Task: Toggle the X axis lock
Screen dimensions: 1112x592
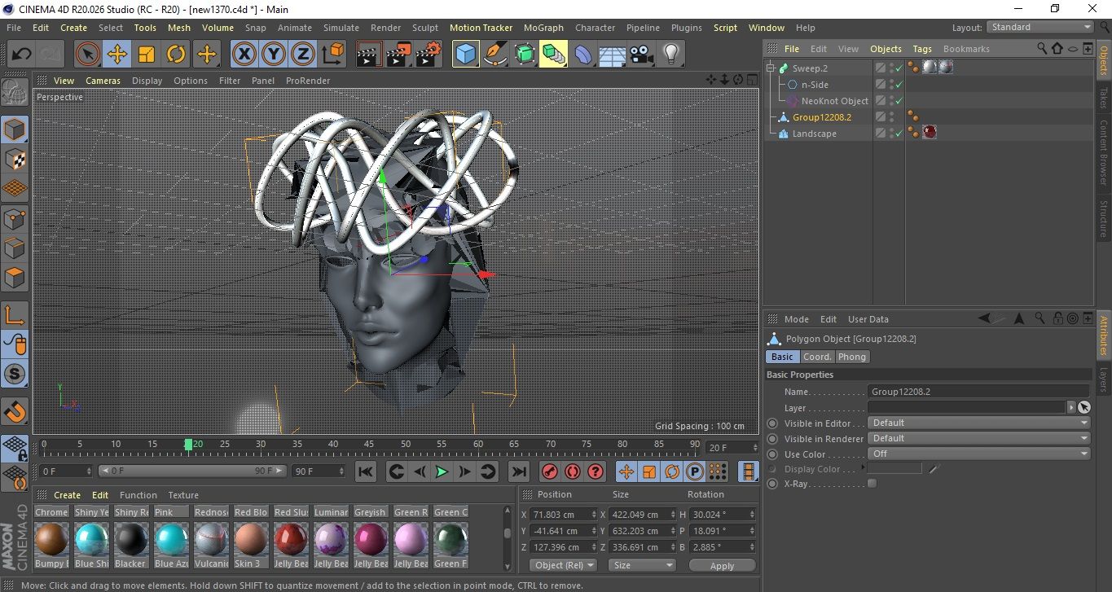Action: (244, 55)
